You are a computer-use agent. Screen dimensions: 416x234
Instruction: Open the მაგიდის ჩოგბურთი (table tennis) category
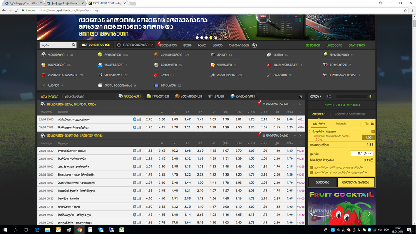(63, 75)
